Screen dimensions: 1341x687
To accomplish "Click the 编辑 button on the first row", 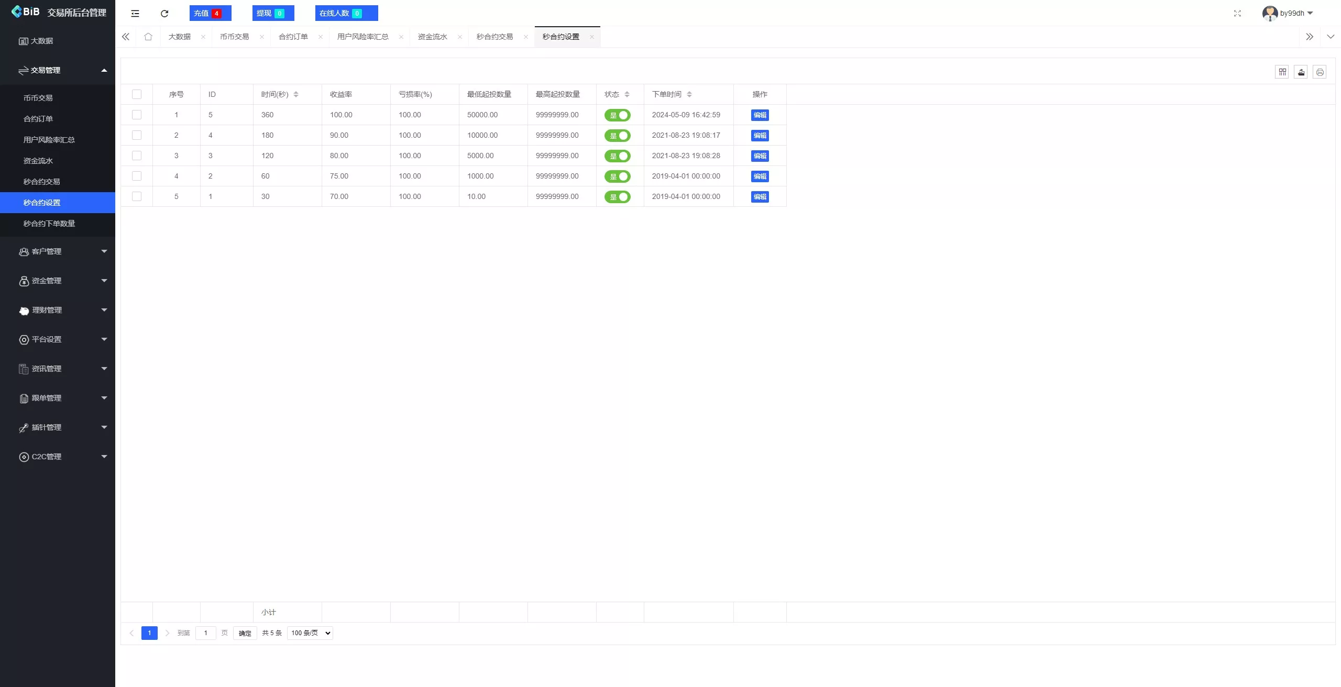I will coord(760,115).
